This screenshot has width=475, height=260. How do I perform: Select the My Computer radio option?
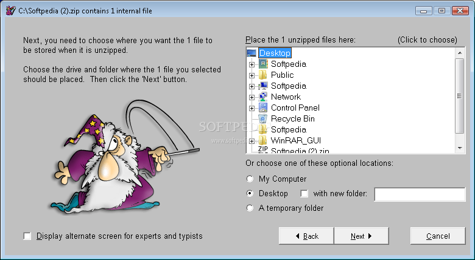[250, 179]
